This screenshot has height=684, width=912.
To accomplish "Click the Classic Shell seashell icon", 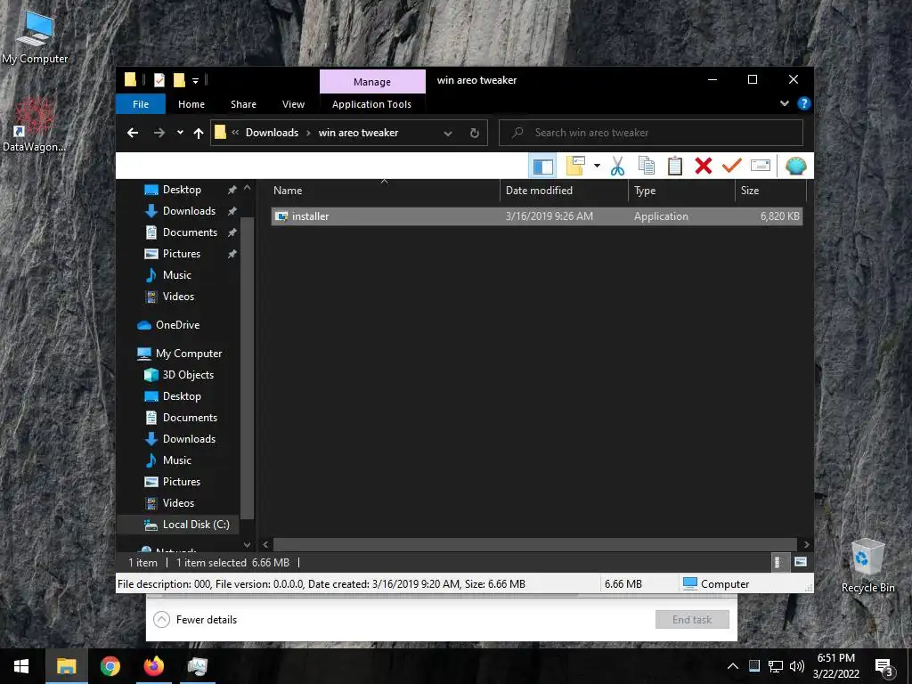I will pos(795,167).
